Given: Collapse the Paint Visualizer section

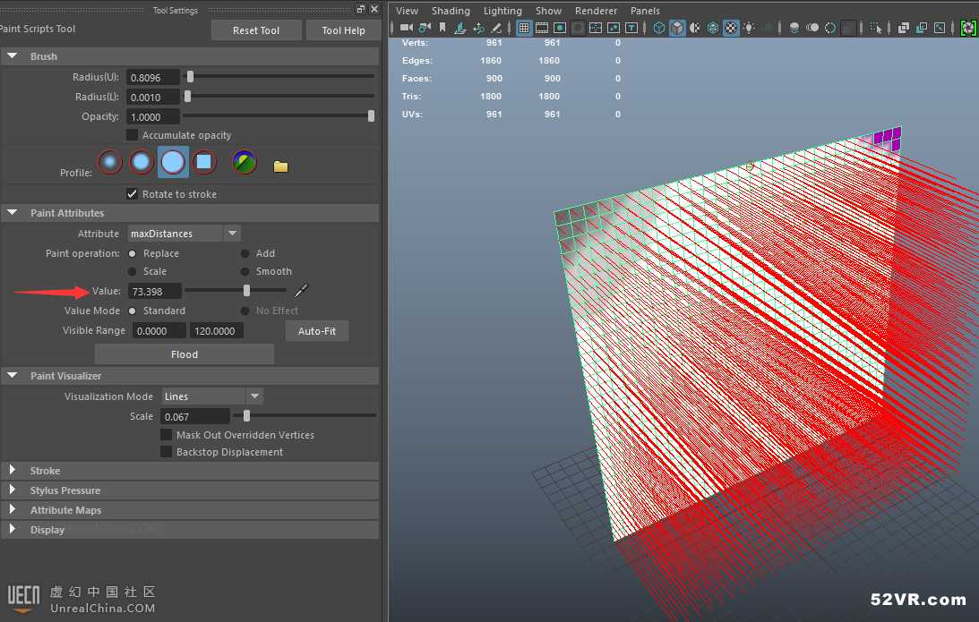Looking at the screenshot, I should point(12,376).
